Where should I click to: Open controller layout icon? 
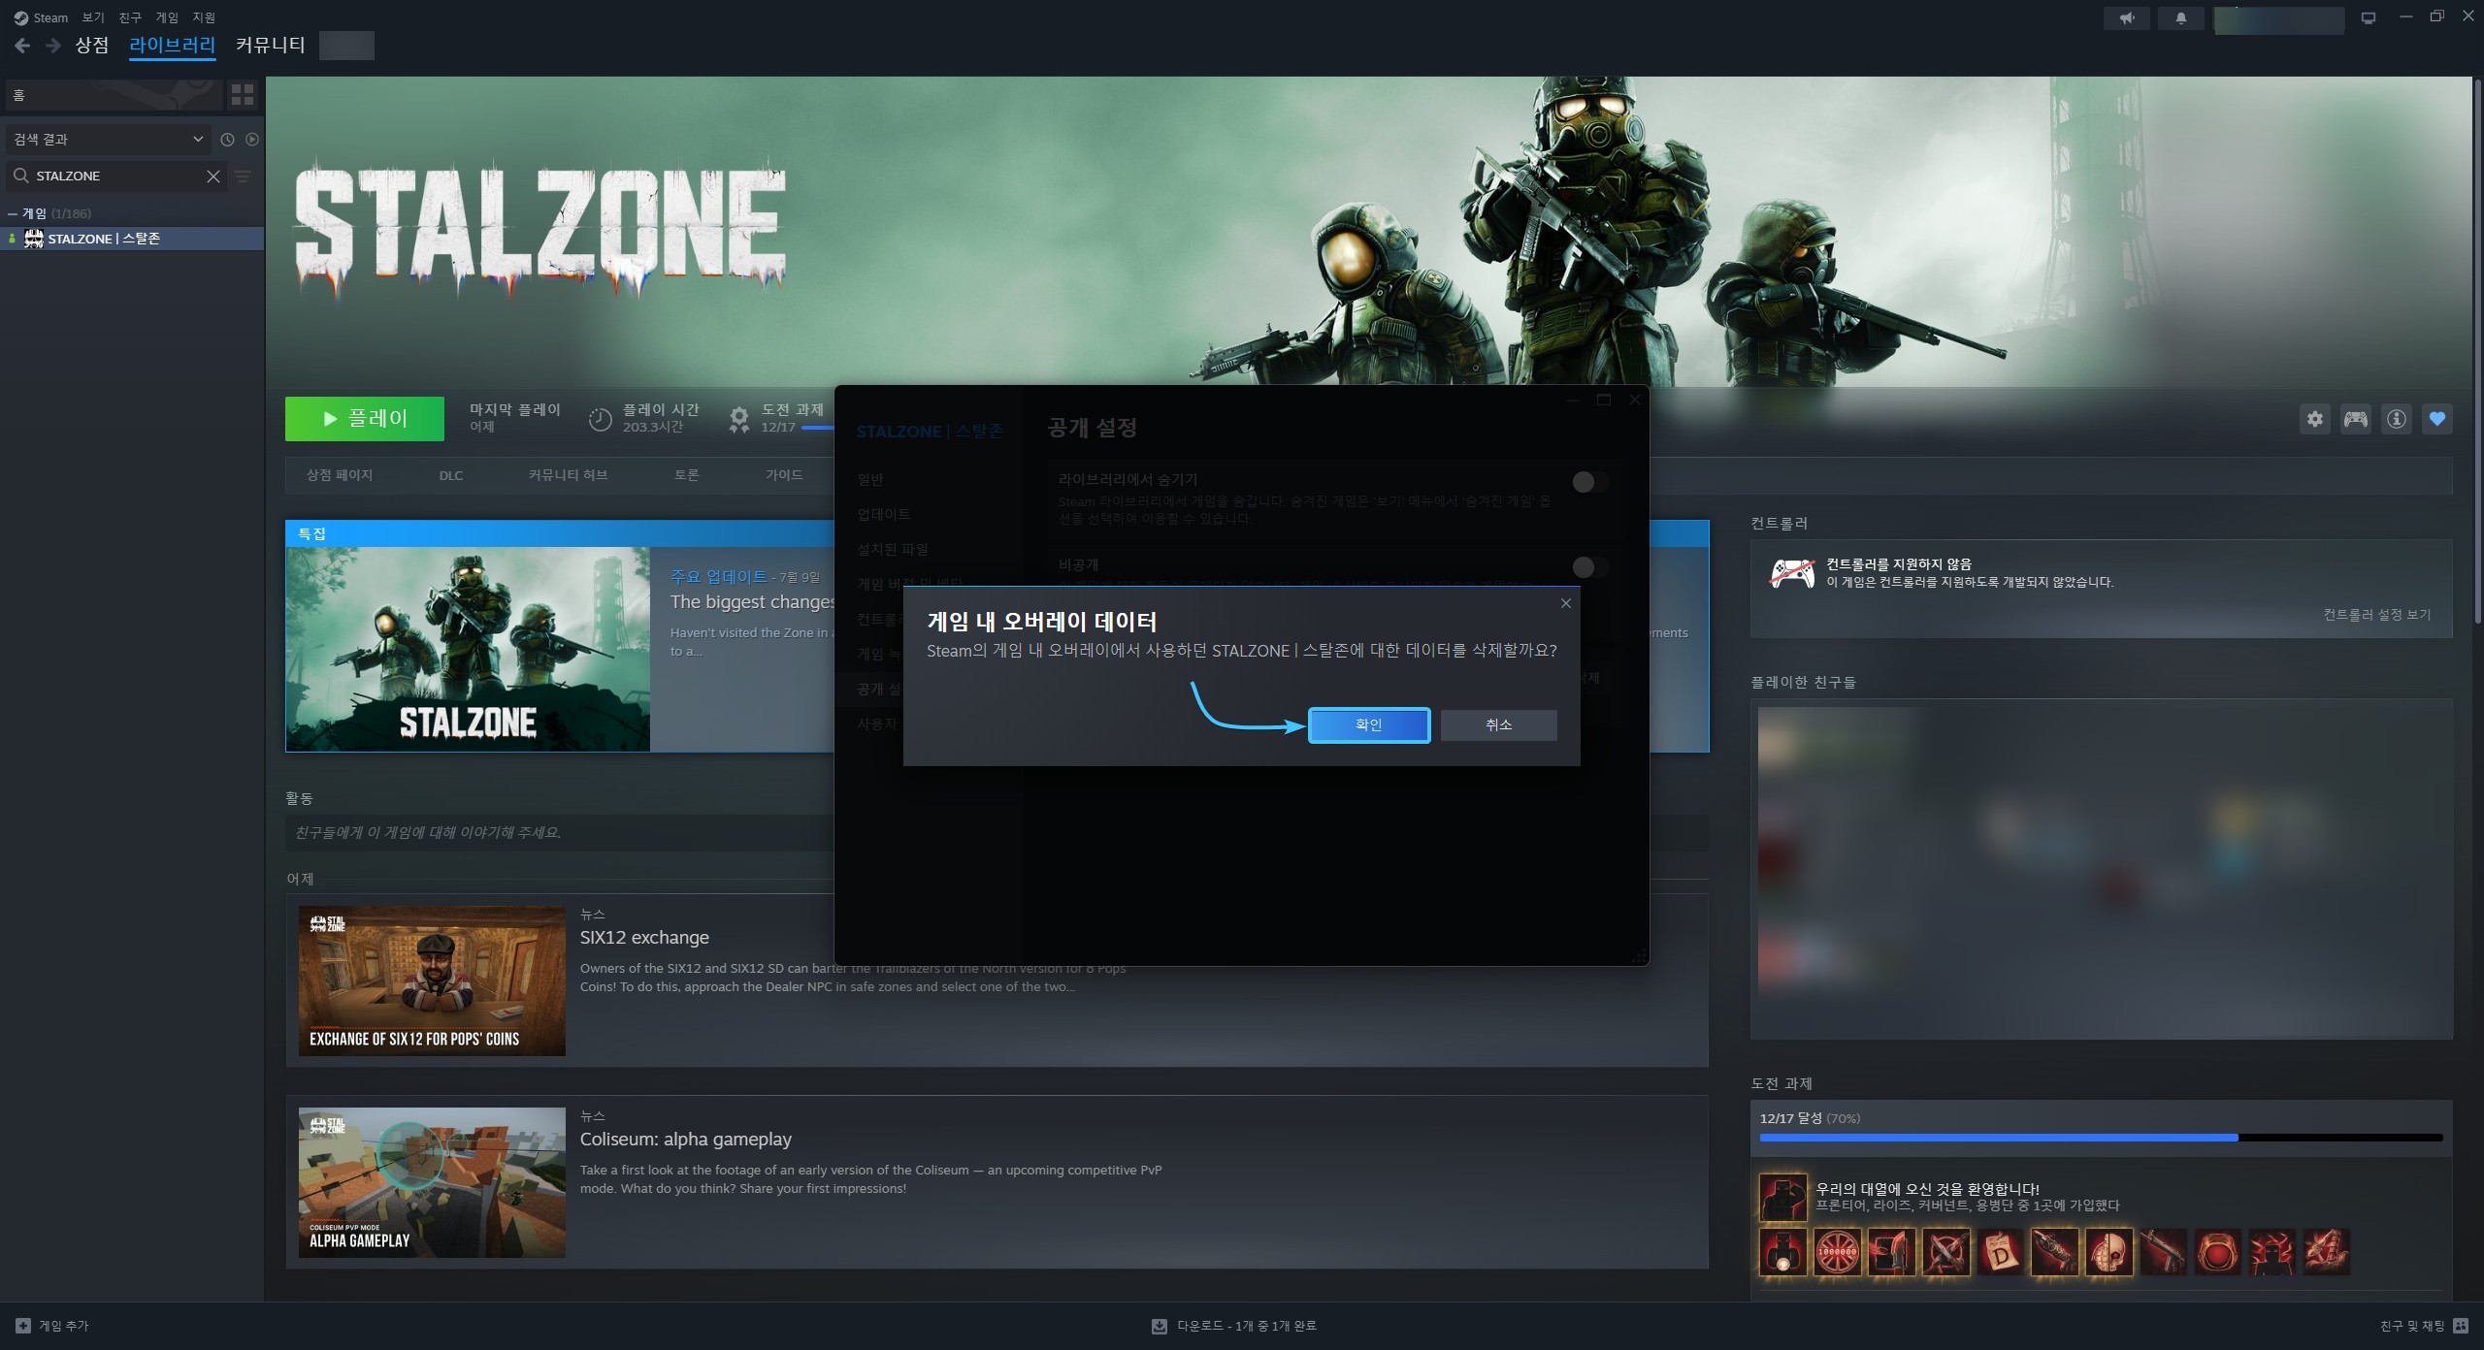point(2356,419)
